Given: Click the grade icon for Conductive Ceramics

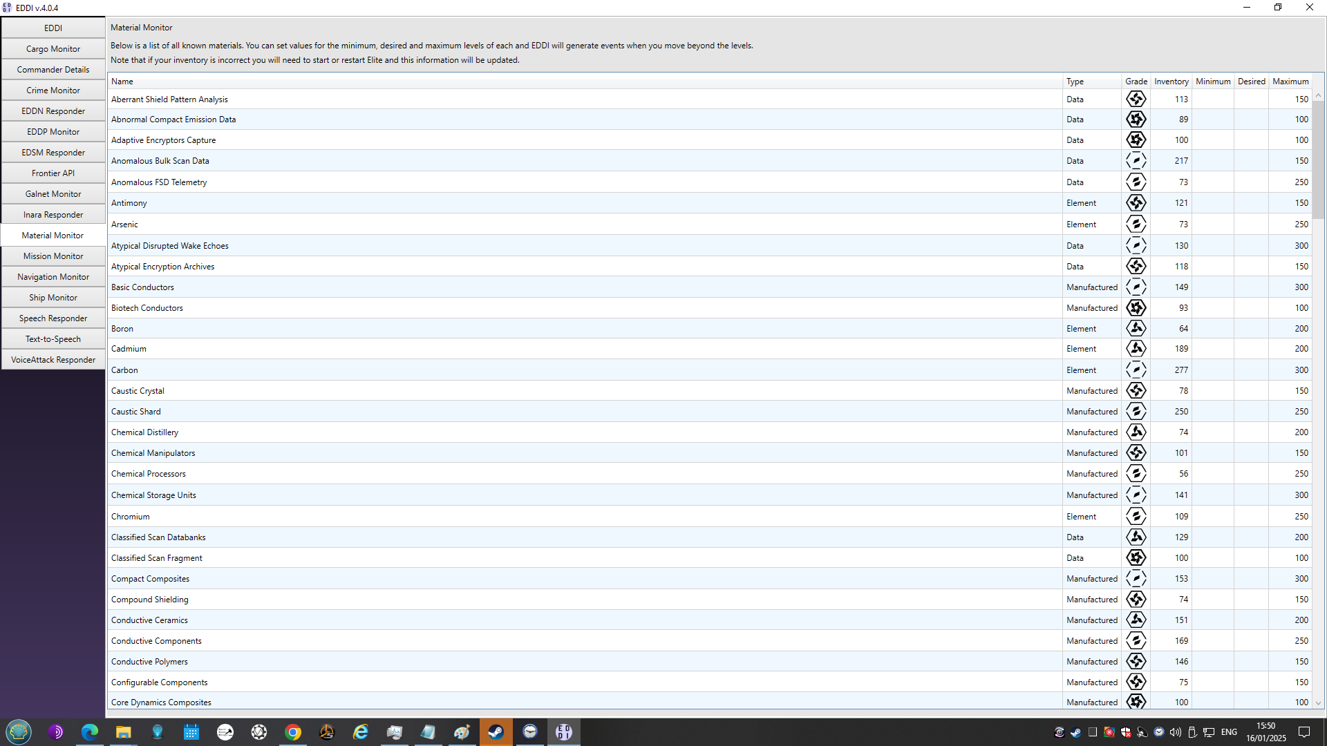Looking at the screenshot, I should (1136, 620).
